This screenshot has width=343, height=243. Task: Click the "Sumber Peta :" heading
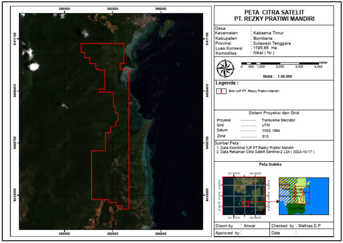[x=227, y=143]
